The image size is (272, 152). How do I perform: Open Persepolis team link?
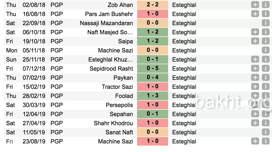119,105
